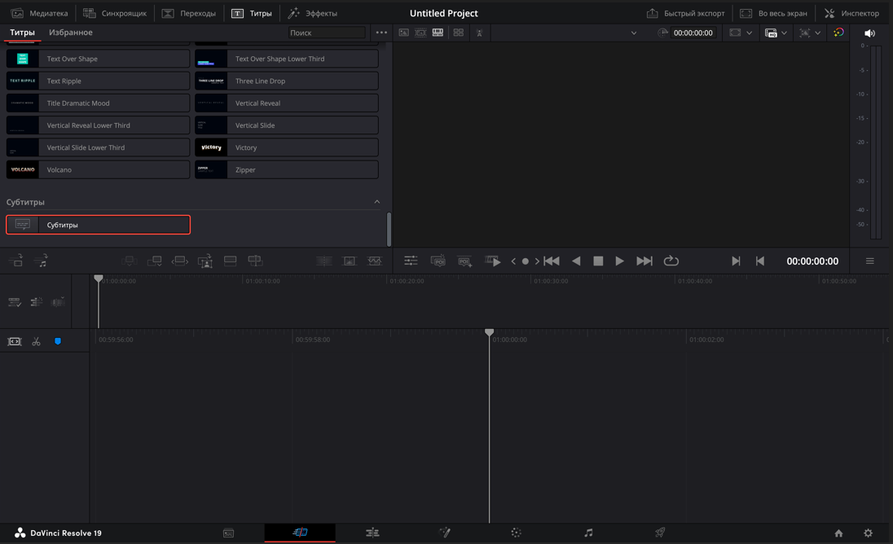Open the Медиатека media pool icon
The image size is (893, 544).
click(18, 13)
